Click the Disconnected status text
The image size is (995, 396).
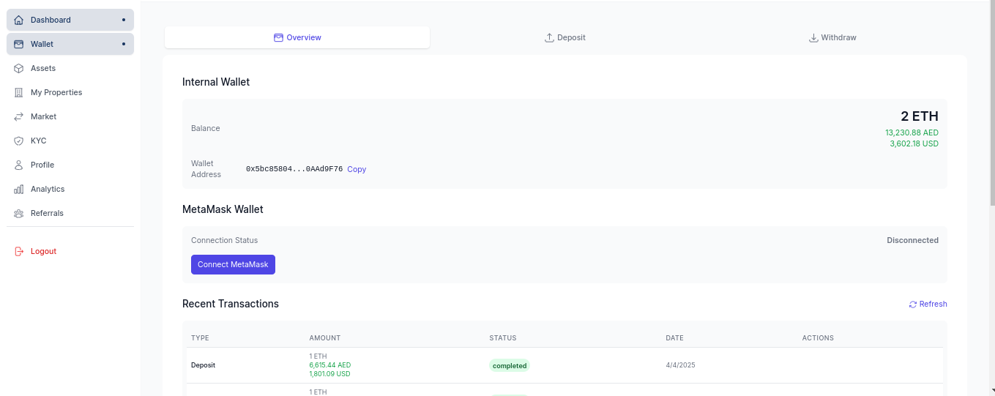click(x=912, y=240)
